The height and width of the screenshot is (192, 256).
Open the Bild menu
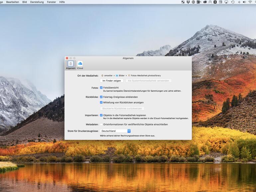[x=25, y=2]
